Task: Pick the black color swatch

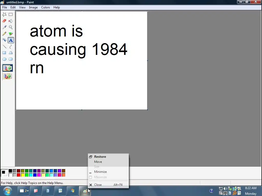Action: click(10, 171)
